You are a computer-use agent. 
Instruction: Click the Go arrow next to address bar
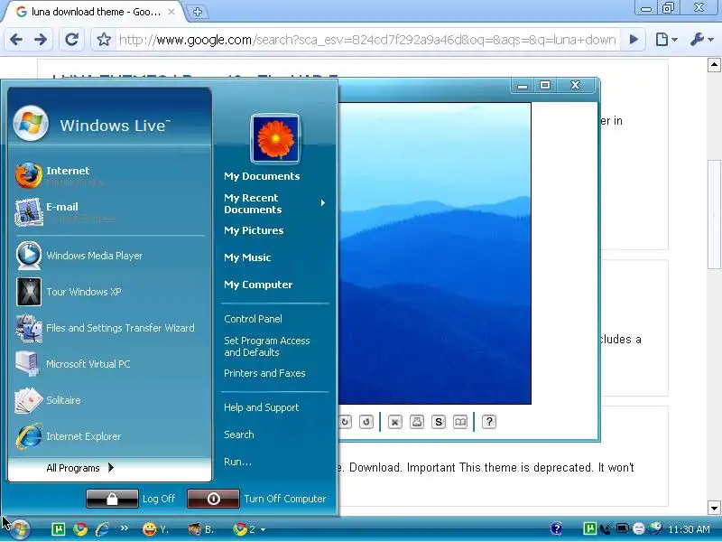tap(634, 40)
